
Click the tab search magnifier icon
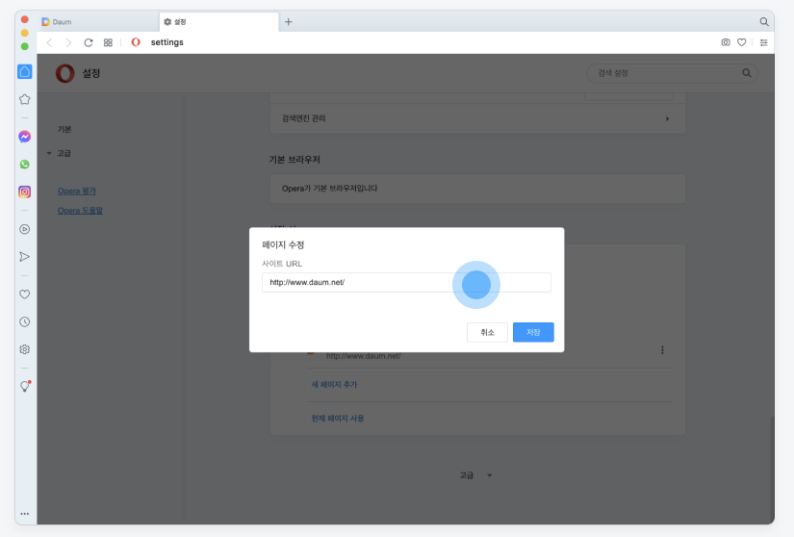pyautogui.click(x=764, y=22)
